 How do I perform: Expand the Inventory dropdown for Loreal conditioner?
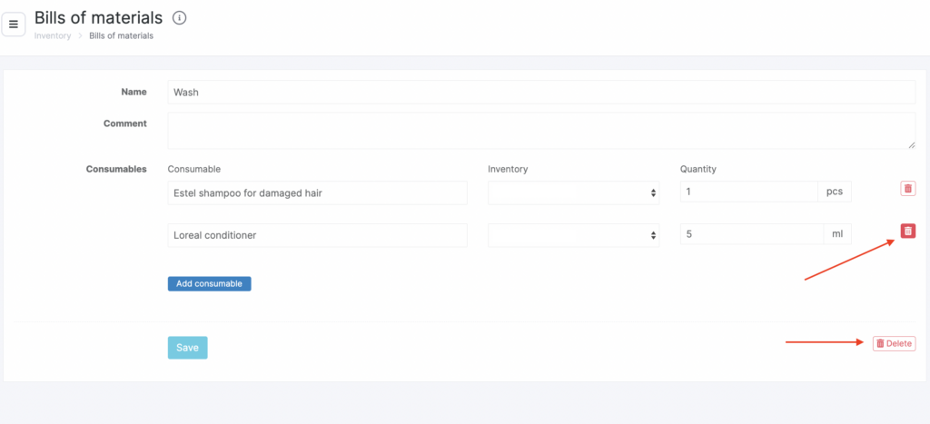[571, 235]
